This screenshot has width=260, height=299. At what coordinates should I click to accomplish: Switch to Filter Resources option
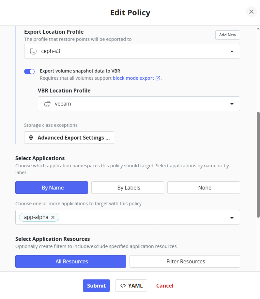(x=185, y=261)
